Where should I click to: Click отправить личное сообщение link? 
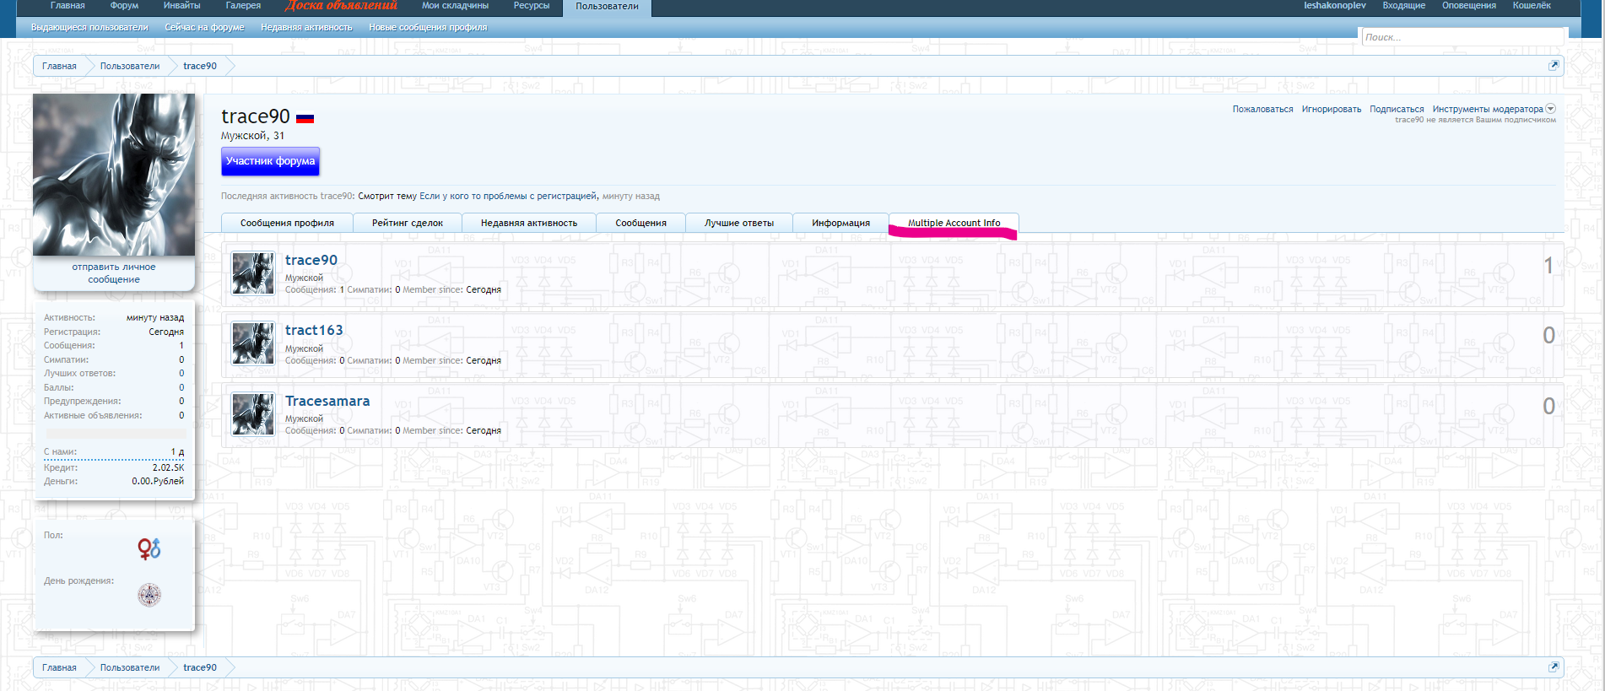pyautogui.click(x=114, y=273)
